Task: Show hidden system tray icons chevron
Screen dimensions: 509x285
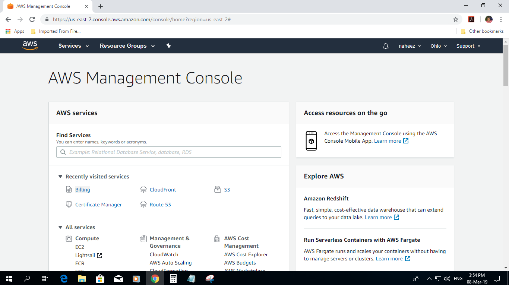Action: (429, 278)
